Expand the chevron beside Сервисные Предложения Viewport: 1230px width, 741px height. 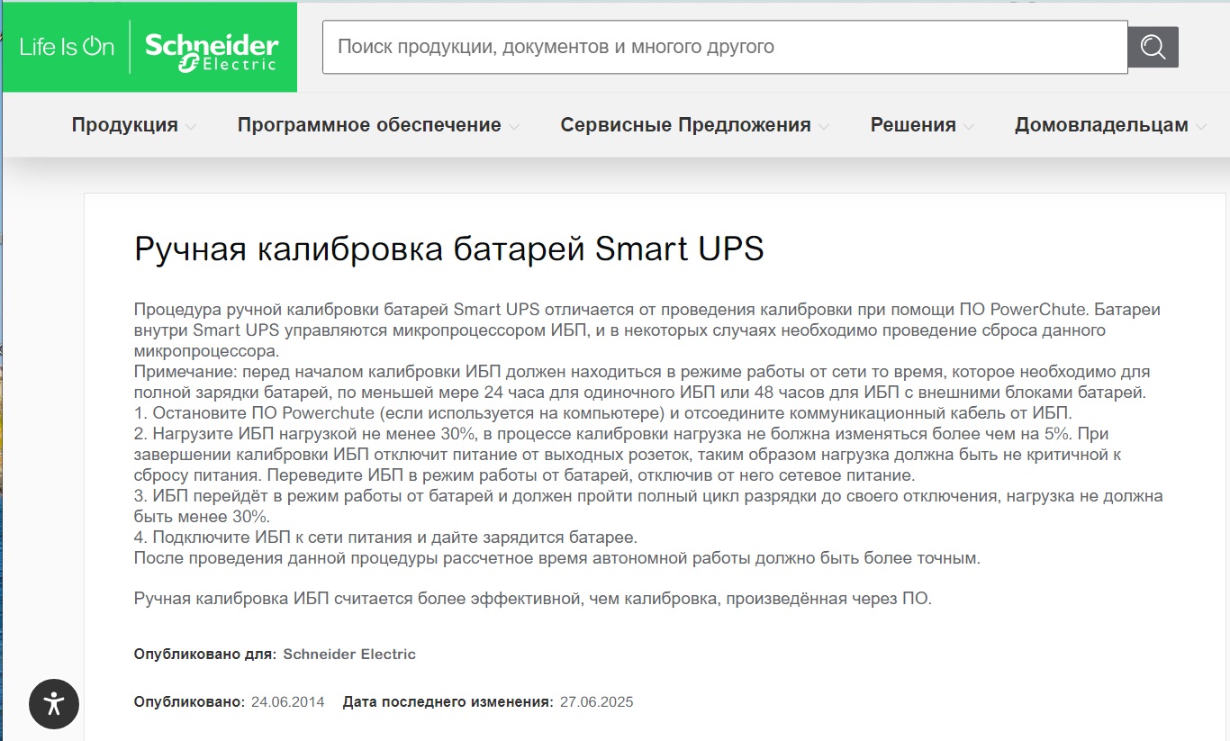click(x=824, y=127)
